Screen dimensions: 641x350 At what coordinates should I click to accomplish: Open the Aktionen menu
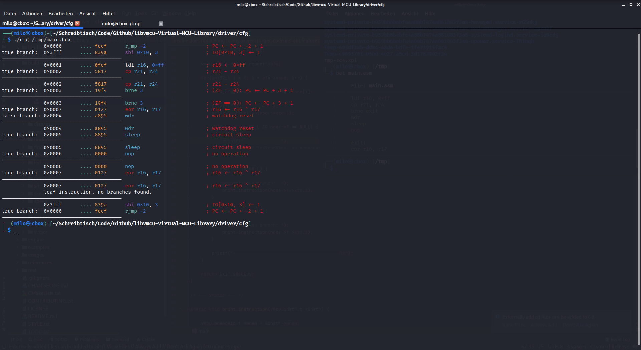[32, 14]
